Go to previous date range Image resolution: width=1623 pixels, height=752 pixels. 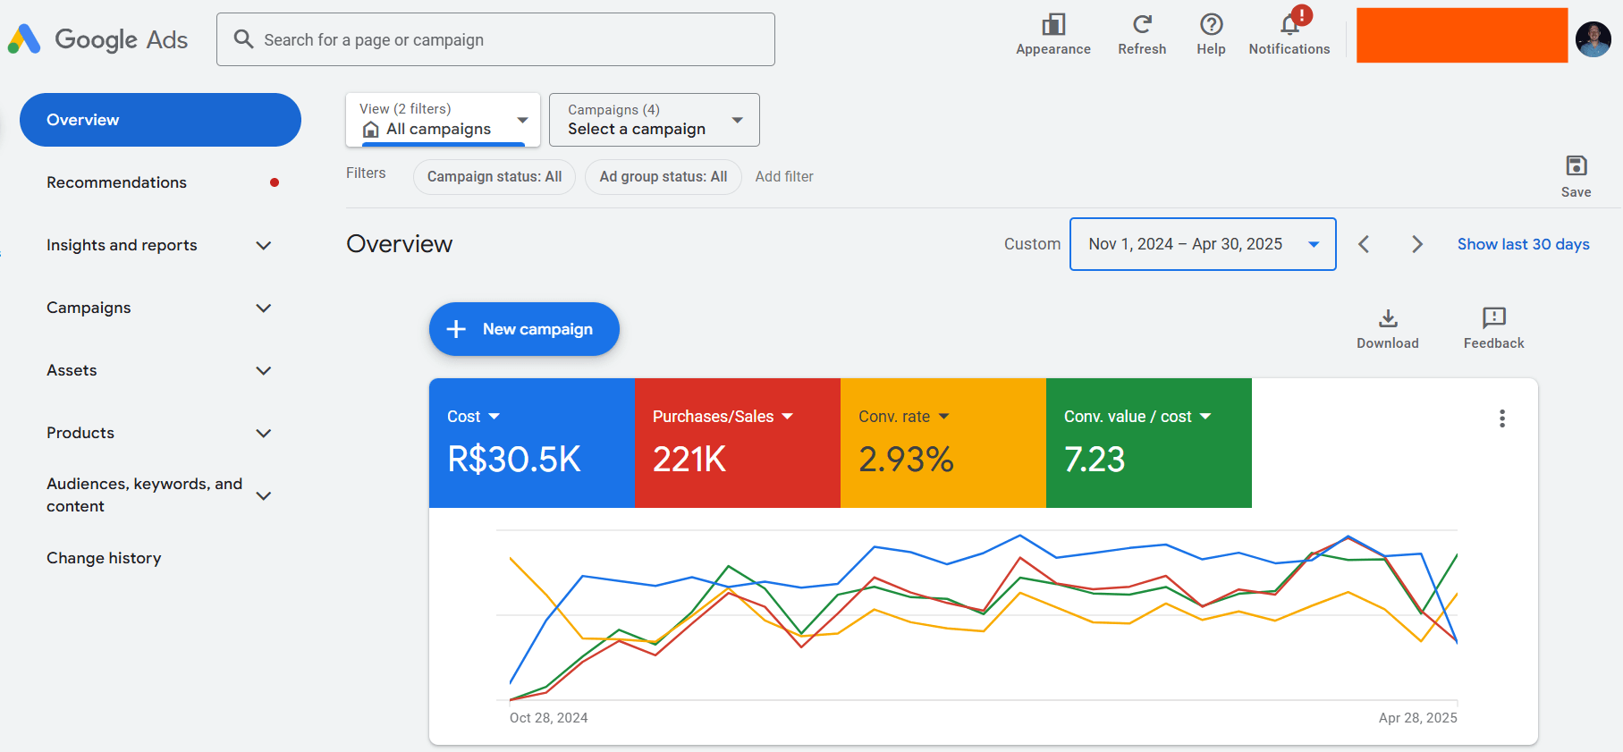pos(1364,244)
